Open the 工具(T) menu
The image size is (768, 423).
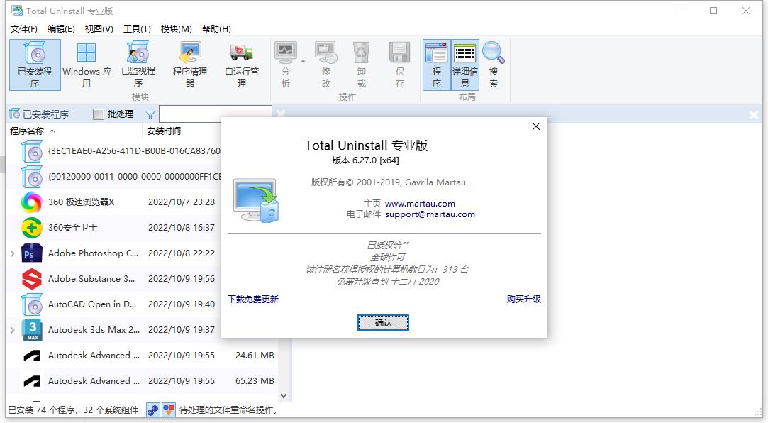[x=137, y=29]
